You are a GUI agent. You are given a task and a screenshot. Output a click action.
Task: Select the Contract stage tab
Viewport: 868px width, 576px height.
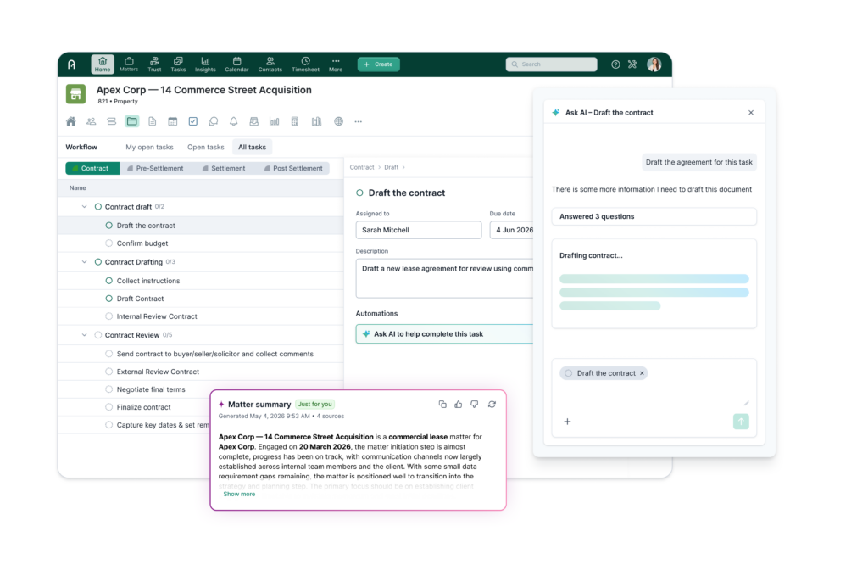point(92,168)
